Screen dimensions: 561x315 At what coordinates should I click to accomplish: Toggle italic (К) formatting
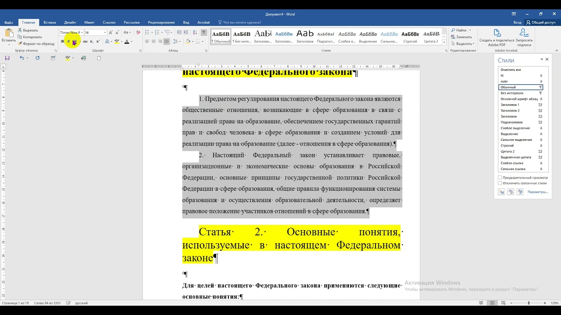click(x=68, y=42)
